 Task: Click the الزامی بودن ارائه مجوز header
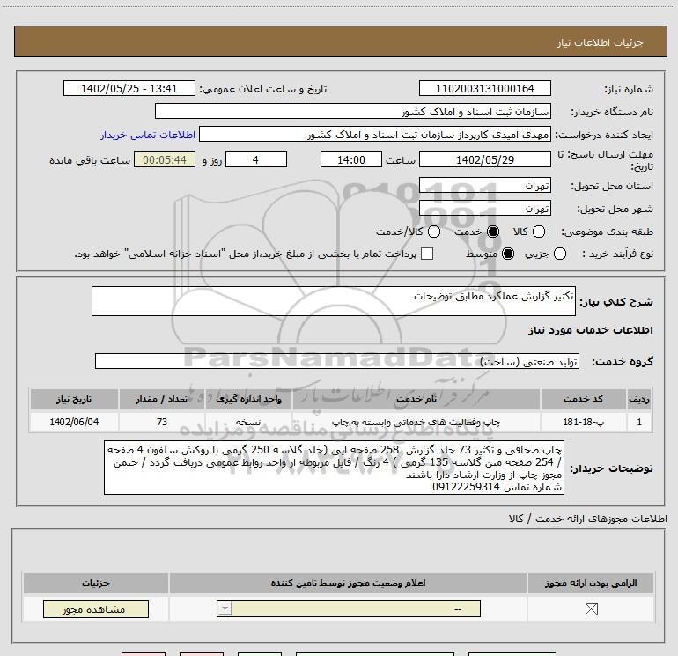591,583
